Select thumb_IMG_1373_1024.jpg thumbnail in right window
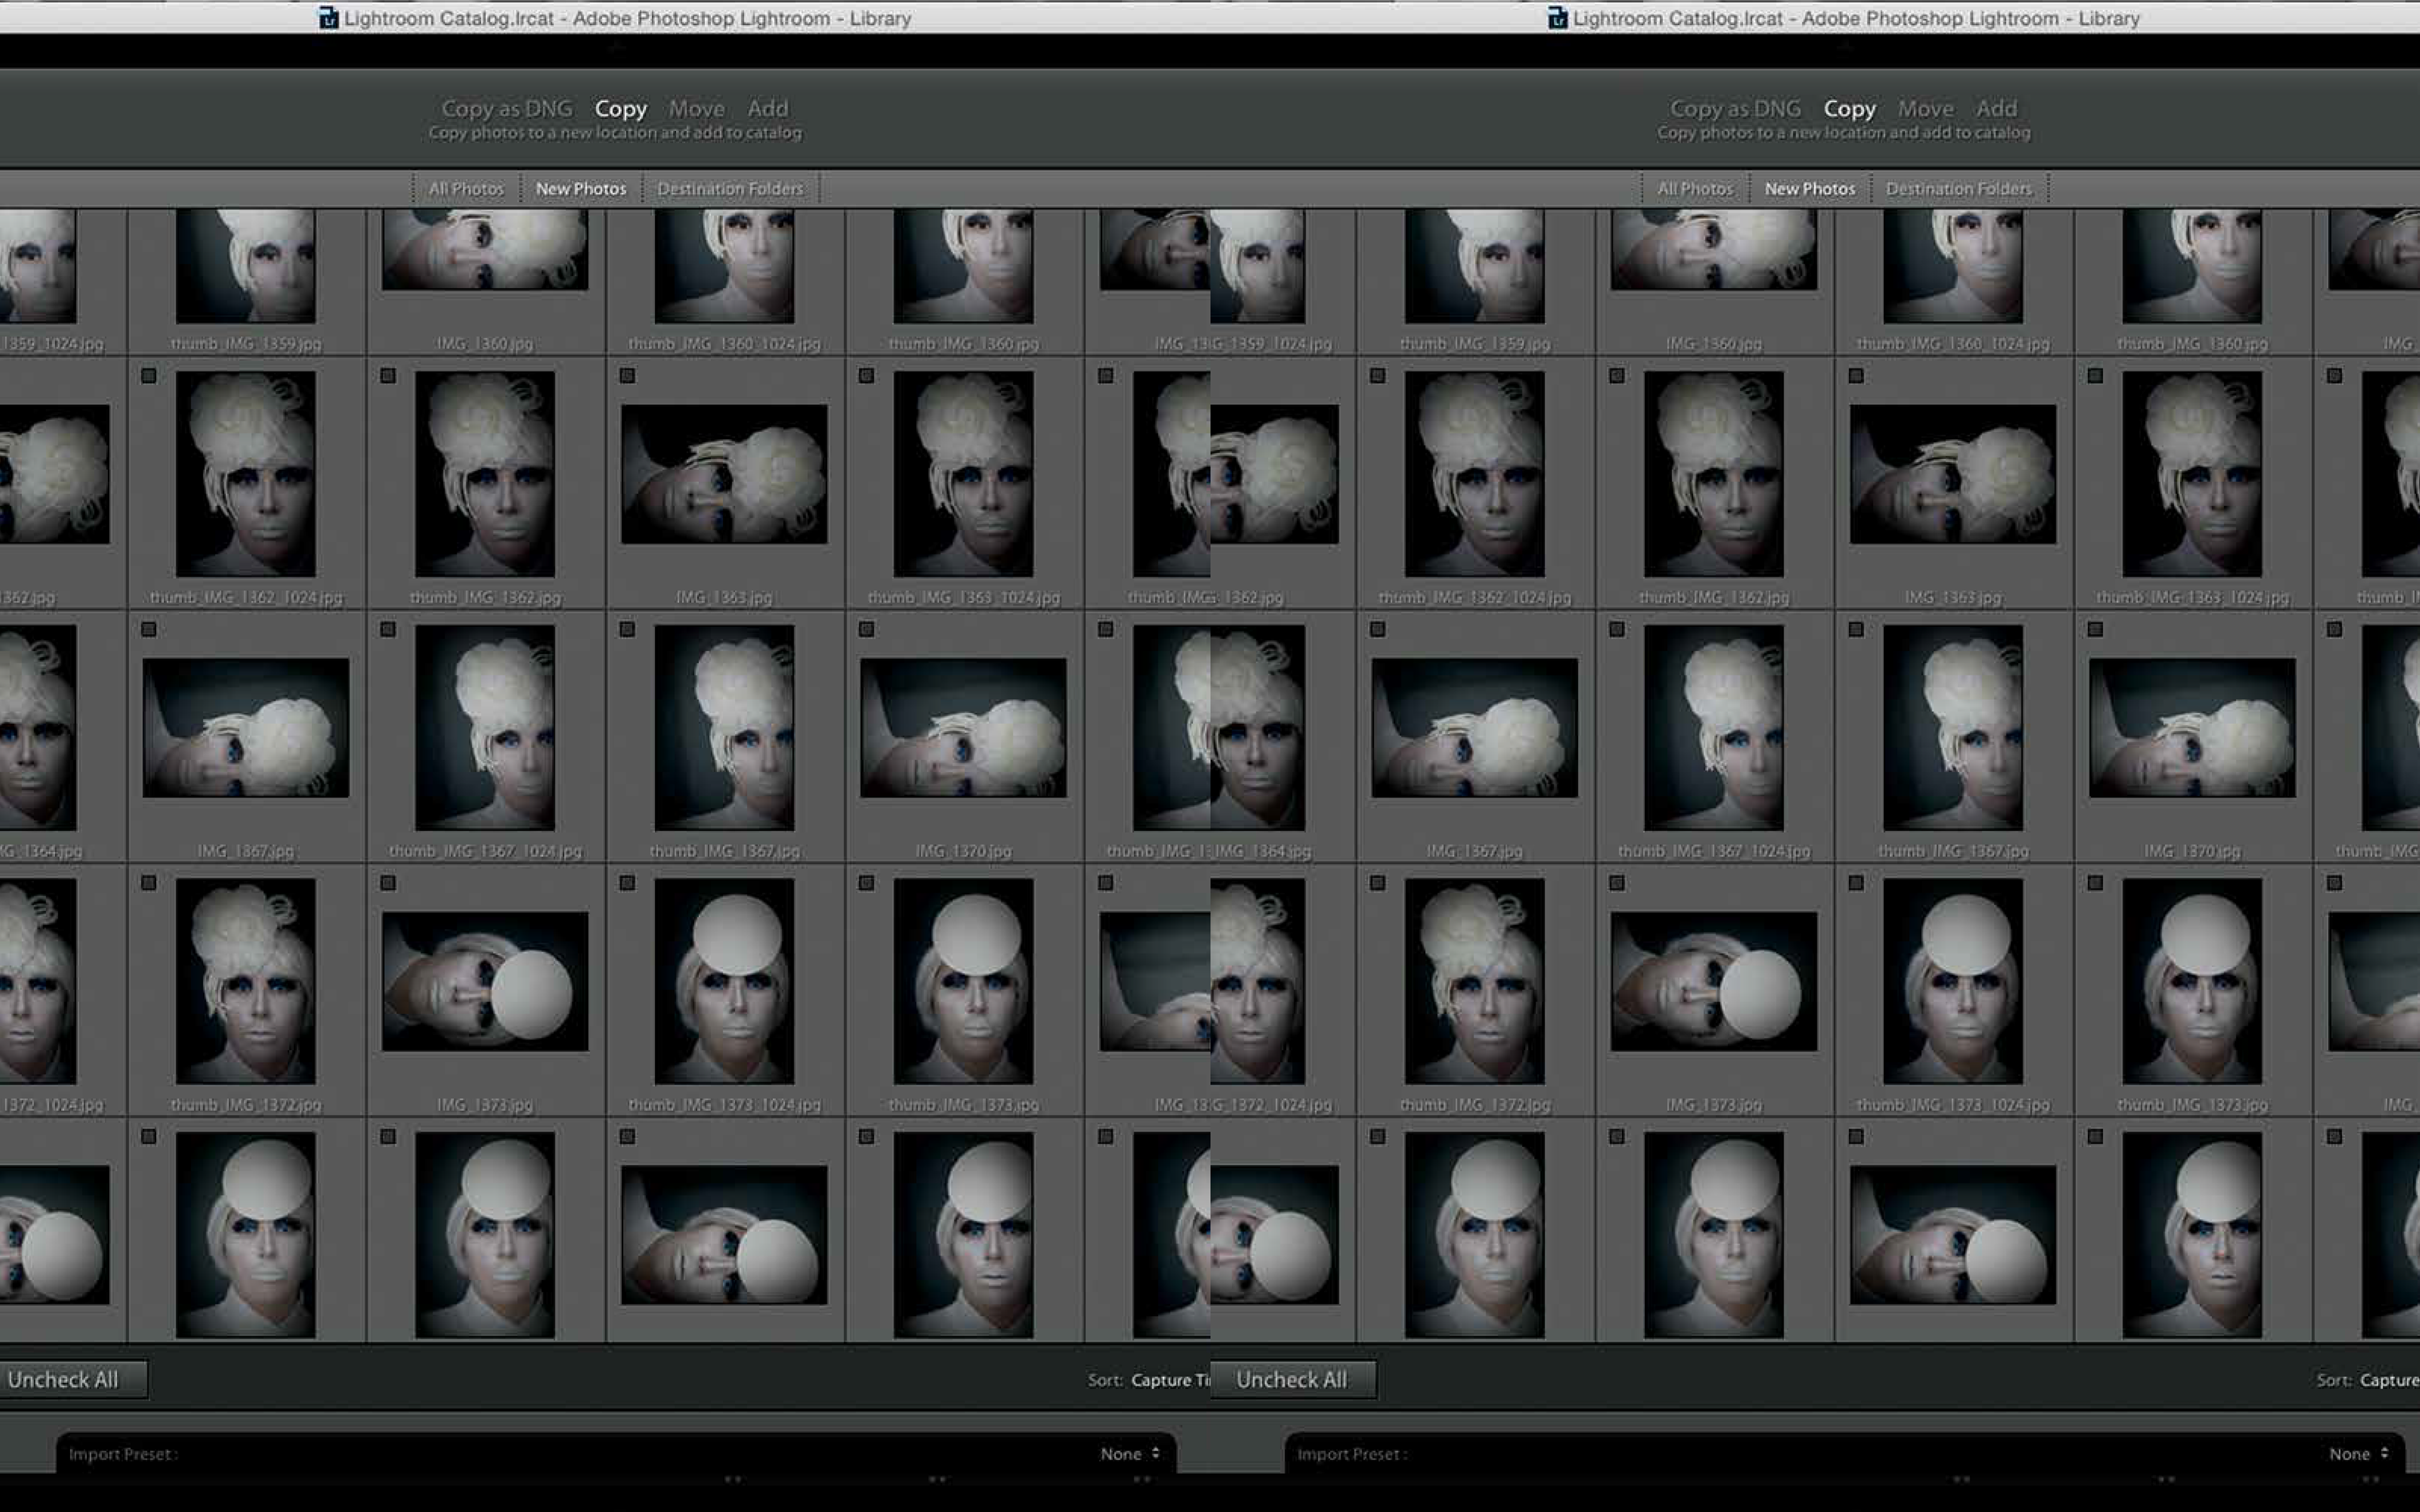 coord(1952,981)
